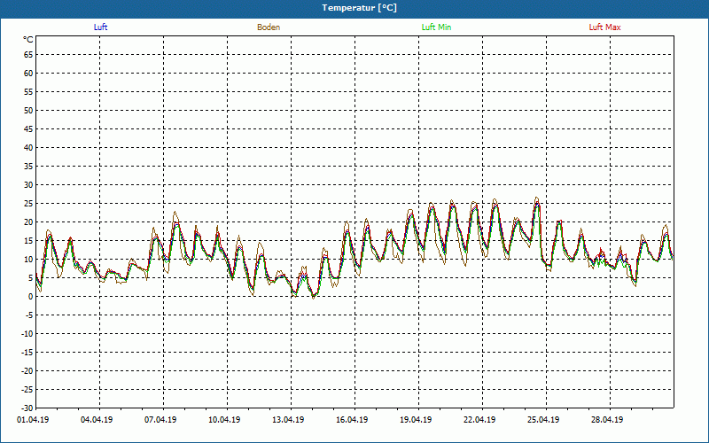Click the 65 value on the y-axis
The image size is (709, 443).
pos(28,55)
